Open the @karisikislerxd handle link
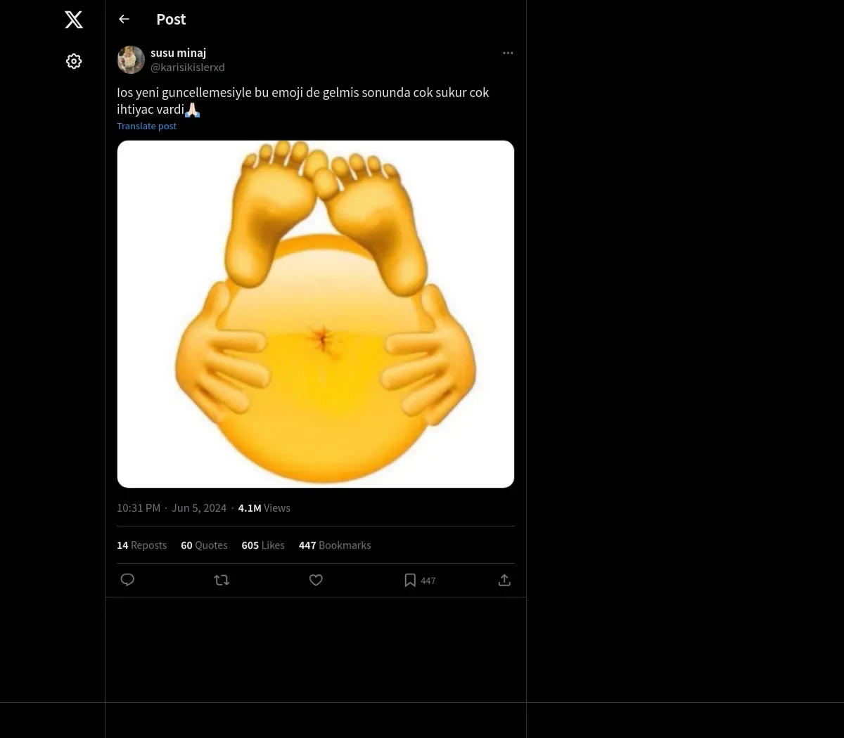 tap(188, 67)
